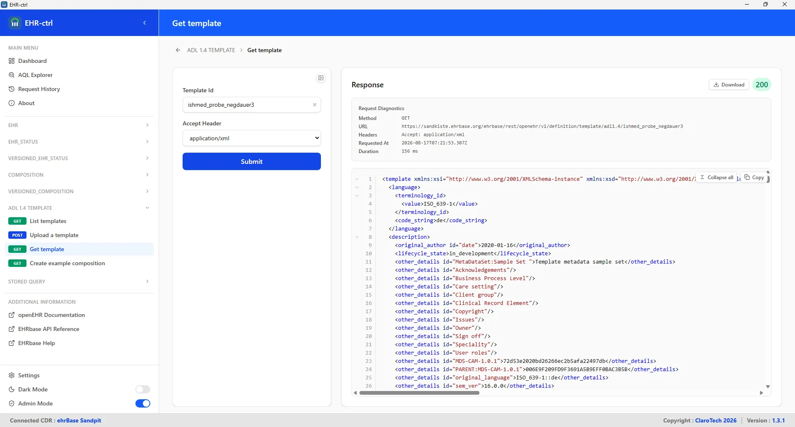Select Upload a template endpoint
The image size is (795, 427).
79,235
